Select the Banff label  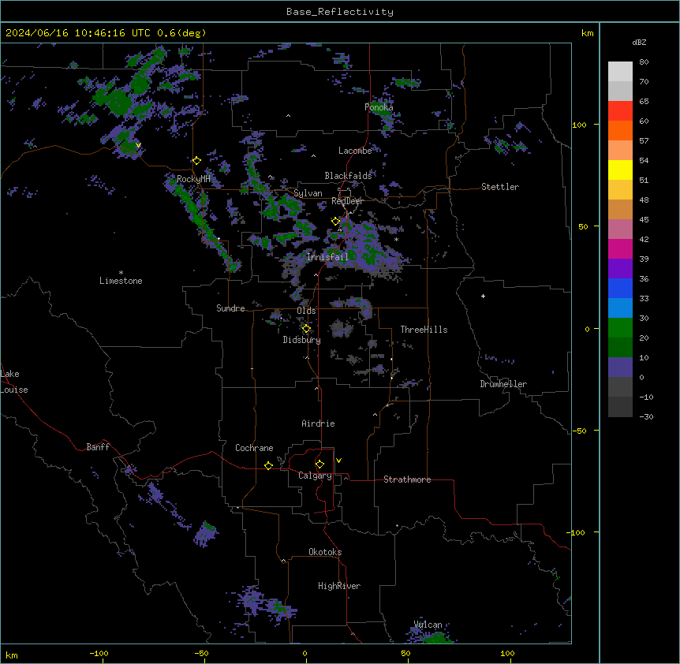(98, 447)
